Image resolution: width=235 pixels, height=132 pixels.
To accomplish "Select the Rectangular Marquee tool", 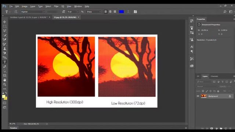I will (5, 26).
